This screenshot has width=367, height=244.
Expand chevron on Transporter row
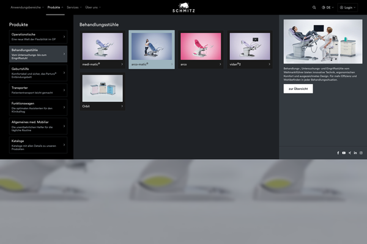64,90
